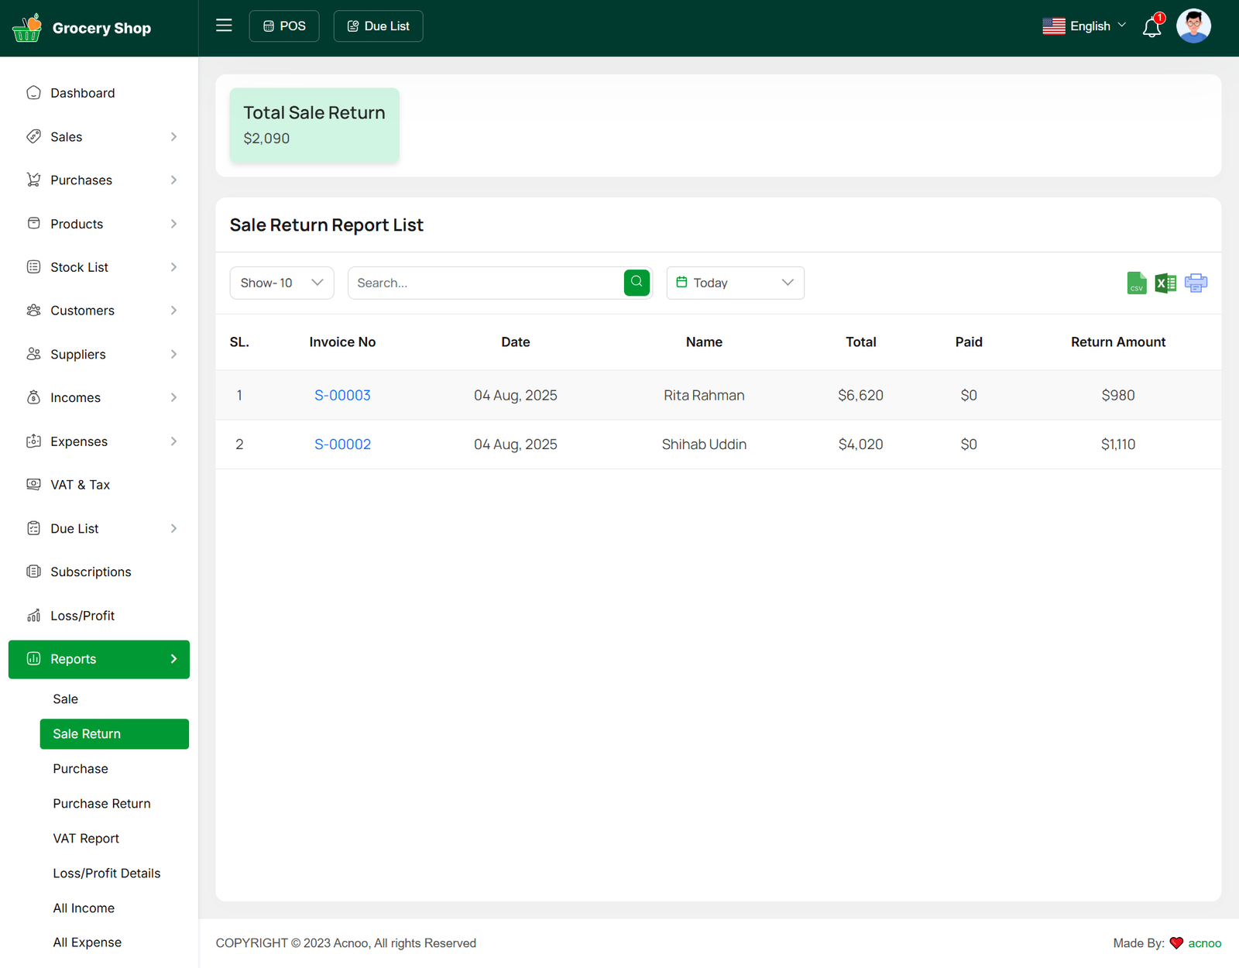Open the Today date filter dropdown
Viewport: 1239px width, 968px height.
click(735, 283)
